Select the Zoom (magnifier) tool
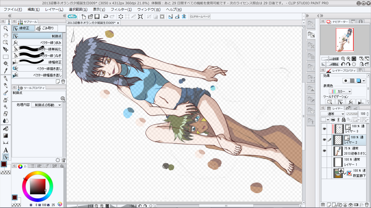Viewport: 371px width, 208px height. 5,28
